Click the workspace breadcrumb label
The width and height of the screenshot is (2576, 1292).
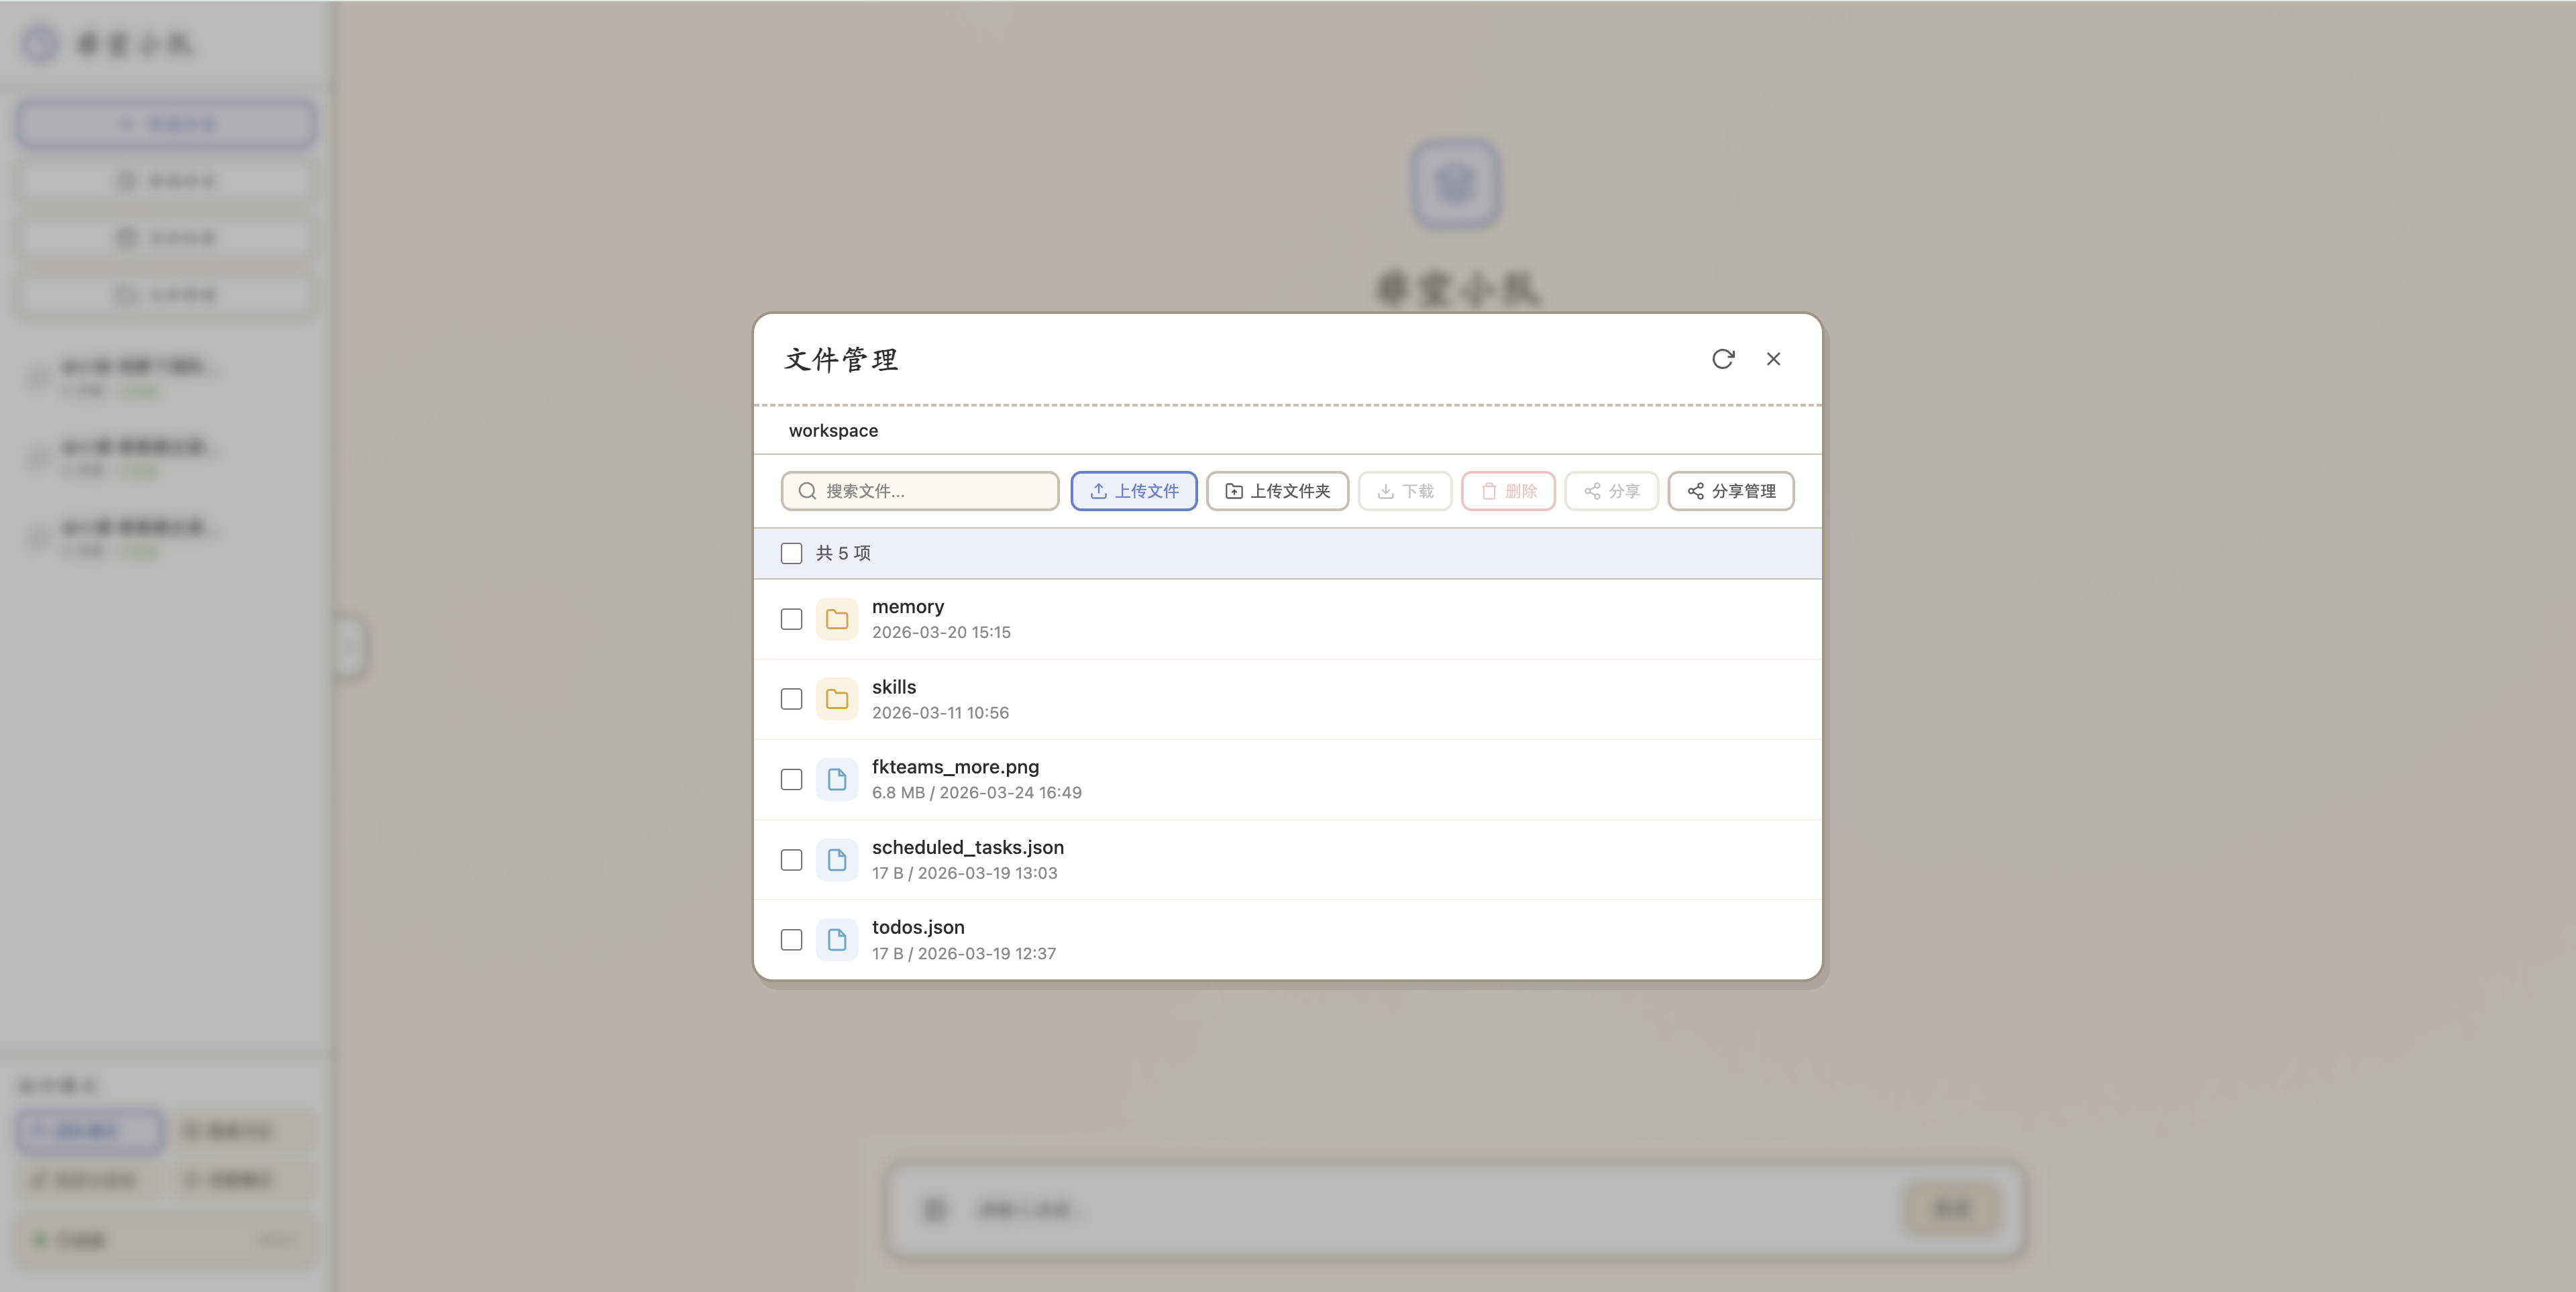[x=832, y=430]
